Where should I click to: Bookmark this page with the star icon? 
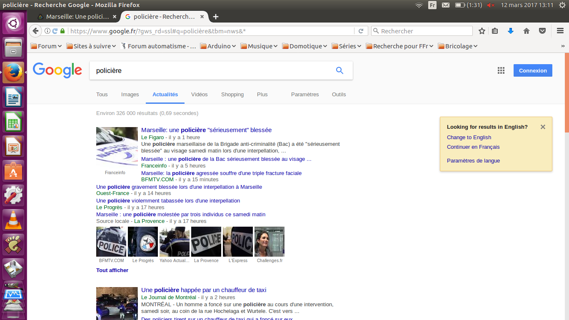click(482, 31)
